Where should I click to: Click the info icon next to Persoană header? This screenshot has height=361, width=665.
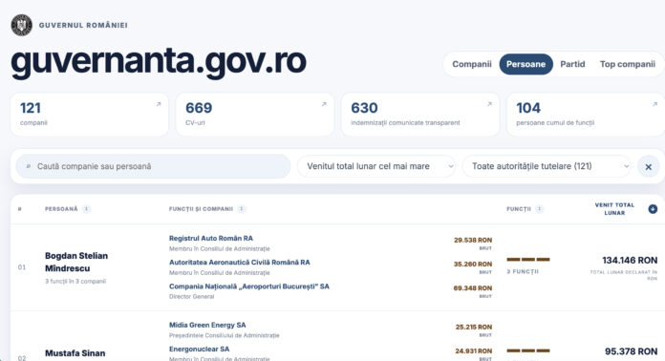pyautogui.click(x=87, y=209)
